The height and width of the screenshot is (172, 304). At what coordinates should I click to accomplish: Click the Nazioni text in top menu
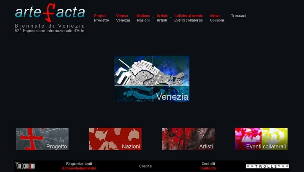[x=143, y=20]
